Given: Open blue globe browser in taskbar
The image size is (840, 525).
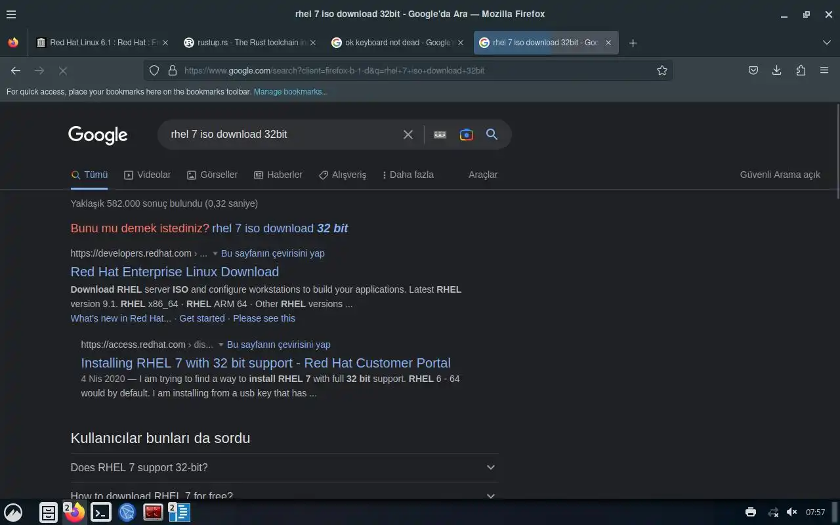Looking at the screenshot, I should [x=127, y=512].
